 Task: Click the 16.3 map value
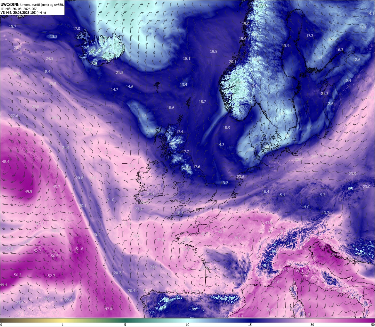click(x=340, y=50)
